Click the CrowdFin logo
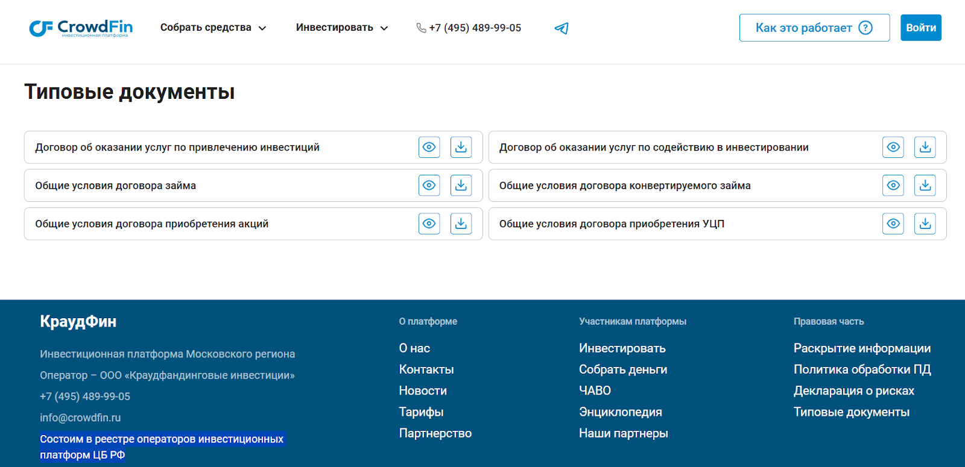 tap(81, 28)
